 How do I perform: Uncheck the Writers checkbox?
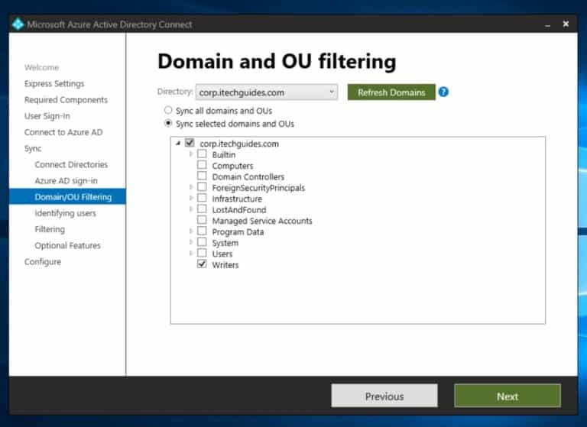202,264
